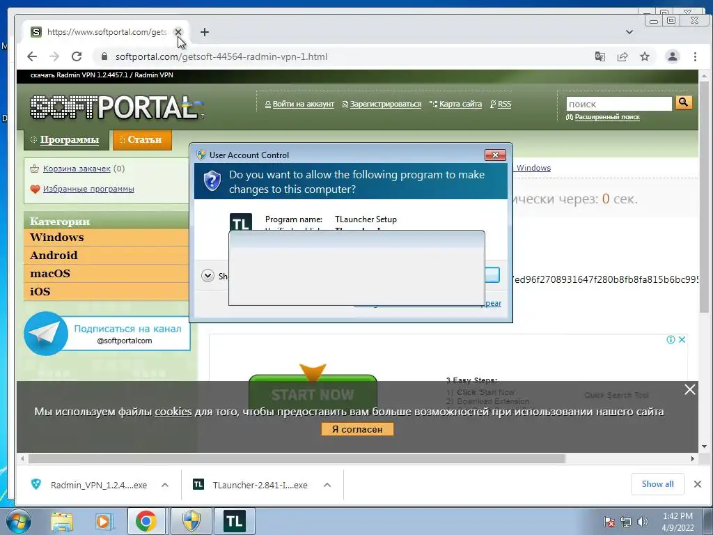Click the TL program icon in UAC dialog
The height and width of the screenshot is (535, 713).
click(x=240, y=222)
